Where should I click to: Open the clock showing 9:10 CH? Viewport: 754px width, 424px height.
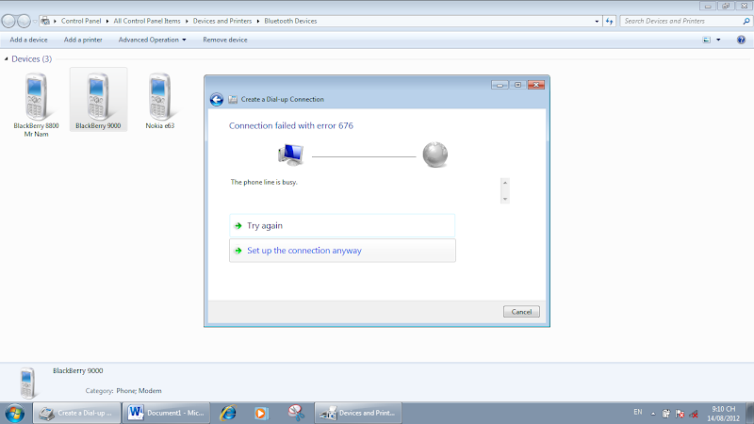pos(723,414)
